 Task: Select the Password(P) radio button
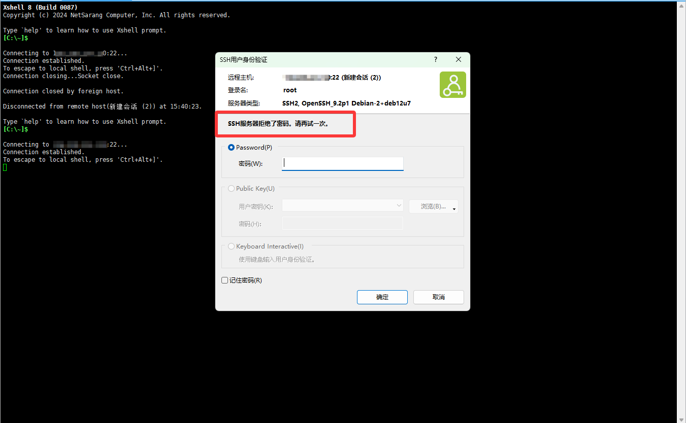click(x=232, y=148)
